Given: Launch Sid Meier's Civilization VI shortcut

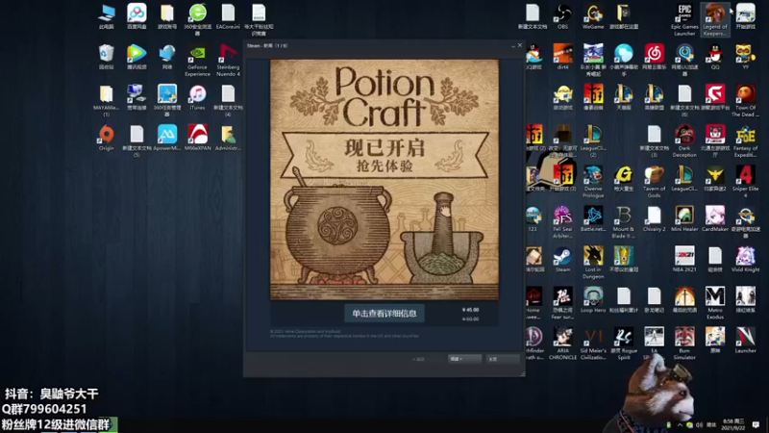Looking at the screenshot, I should 593,344.
